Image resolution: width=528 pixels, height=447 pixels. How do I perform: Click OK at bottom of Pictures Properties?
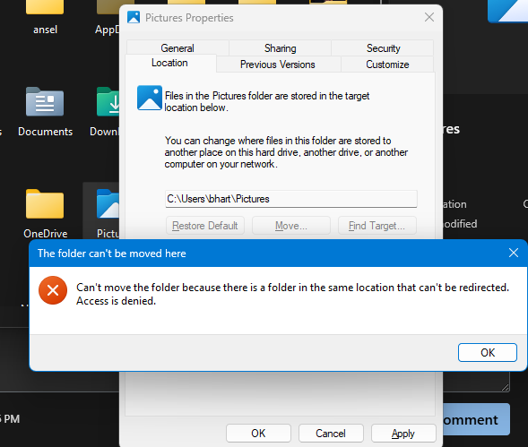(258, 433)
